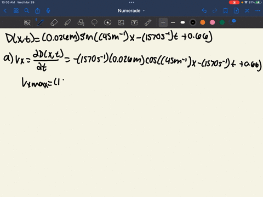This screenshot has height=197, width=263.
Task: Select the Laser pointer tool
Action: (x=148, y=22)
